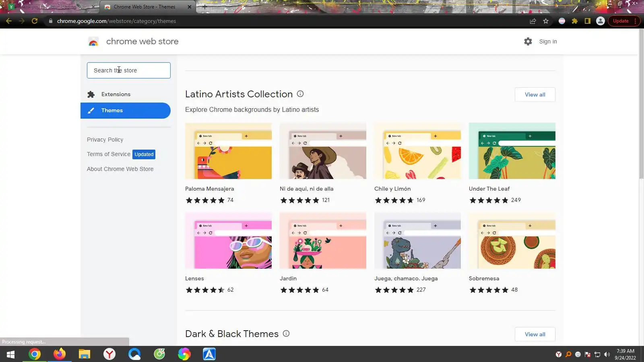This screenshot has width=644, height=362.
Task: Show info about Latino Artists Collection
Action: (x=300, y=94)
